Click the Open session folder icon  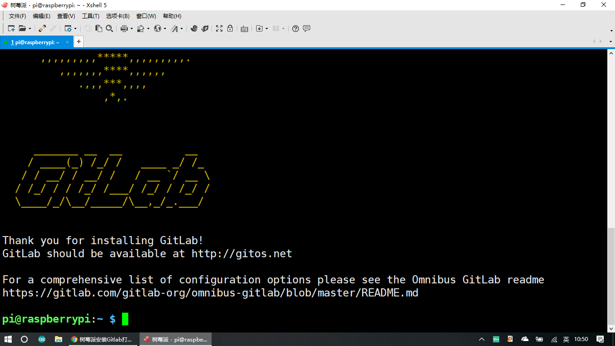pyautogui.click(x=22, y=28)
